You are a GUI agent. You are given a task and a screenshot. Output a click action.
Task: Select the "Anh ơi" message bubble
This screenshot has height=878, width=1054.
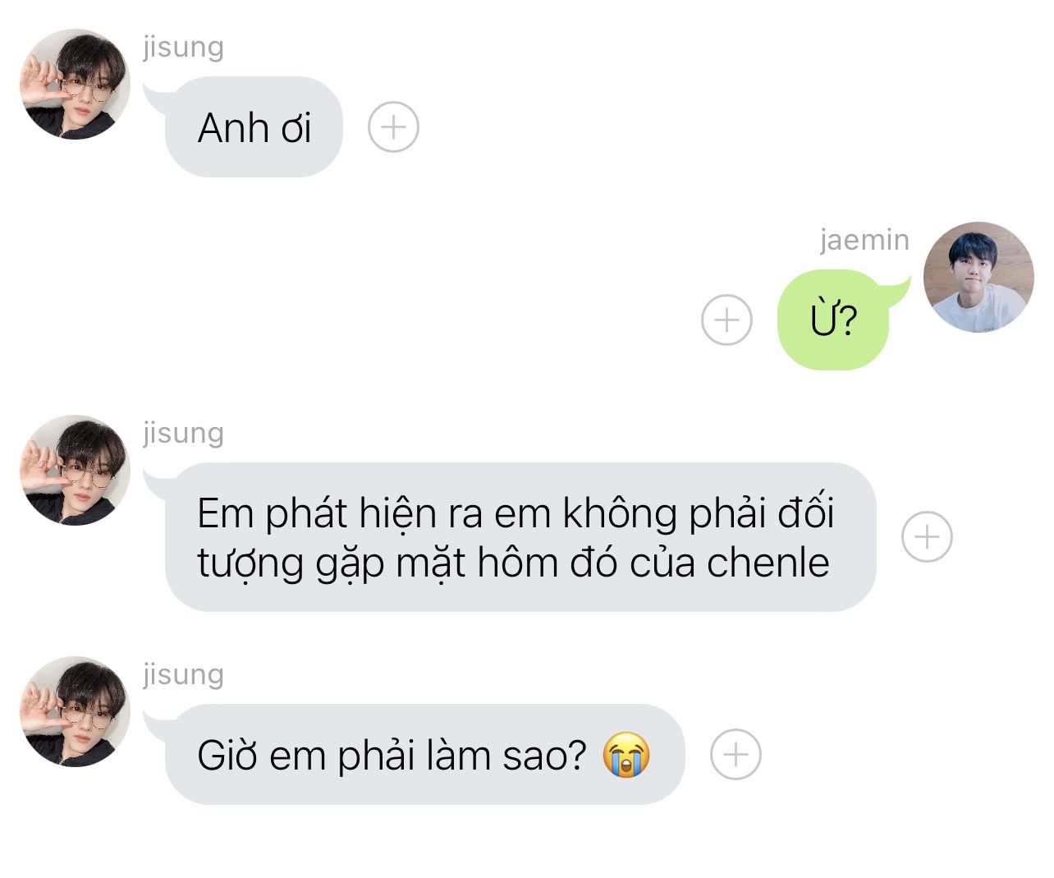pyautogui.click(x=254, y=127)
